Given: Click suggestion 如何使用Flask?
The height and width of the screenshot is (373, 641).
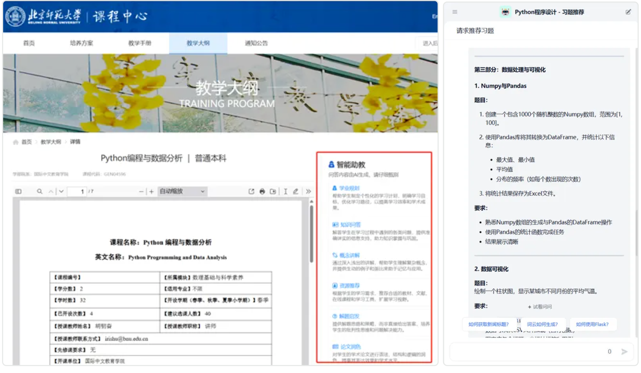Looking at the screenshot, I should point(592,324).
